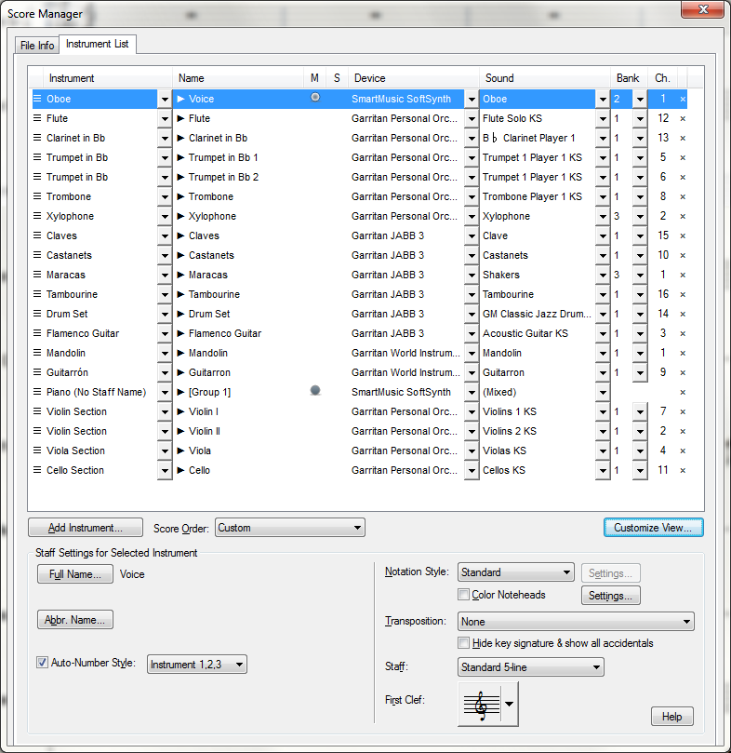731x753 pixels.
Task: Grab the drag handle for Violin Section Violin I
Action: [37, 411]
